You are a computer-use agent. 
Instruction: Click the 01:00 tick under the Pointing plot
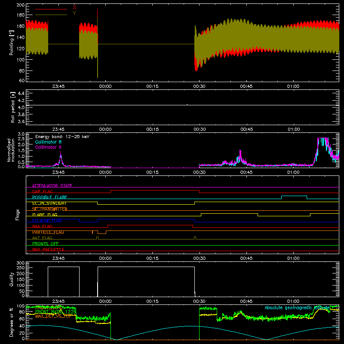pyautogui.click(x=293, y=86)
